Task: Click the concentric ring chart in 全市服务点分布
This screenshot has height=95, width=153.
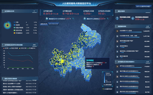Action: click(7, 25)
